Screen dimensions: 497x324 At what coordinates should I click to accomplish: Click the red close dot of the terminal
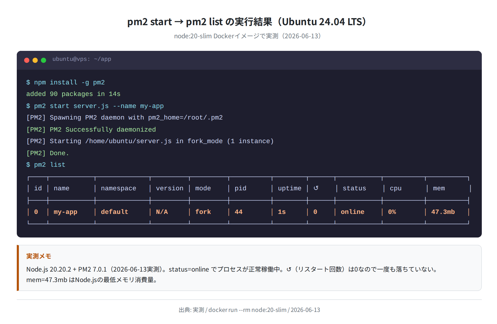click(x=27, y=60)
